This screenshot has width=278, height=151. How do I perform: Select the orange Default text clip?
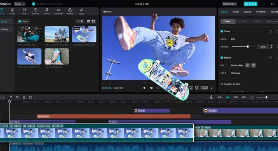(113, 116)
